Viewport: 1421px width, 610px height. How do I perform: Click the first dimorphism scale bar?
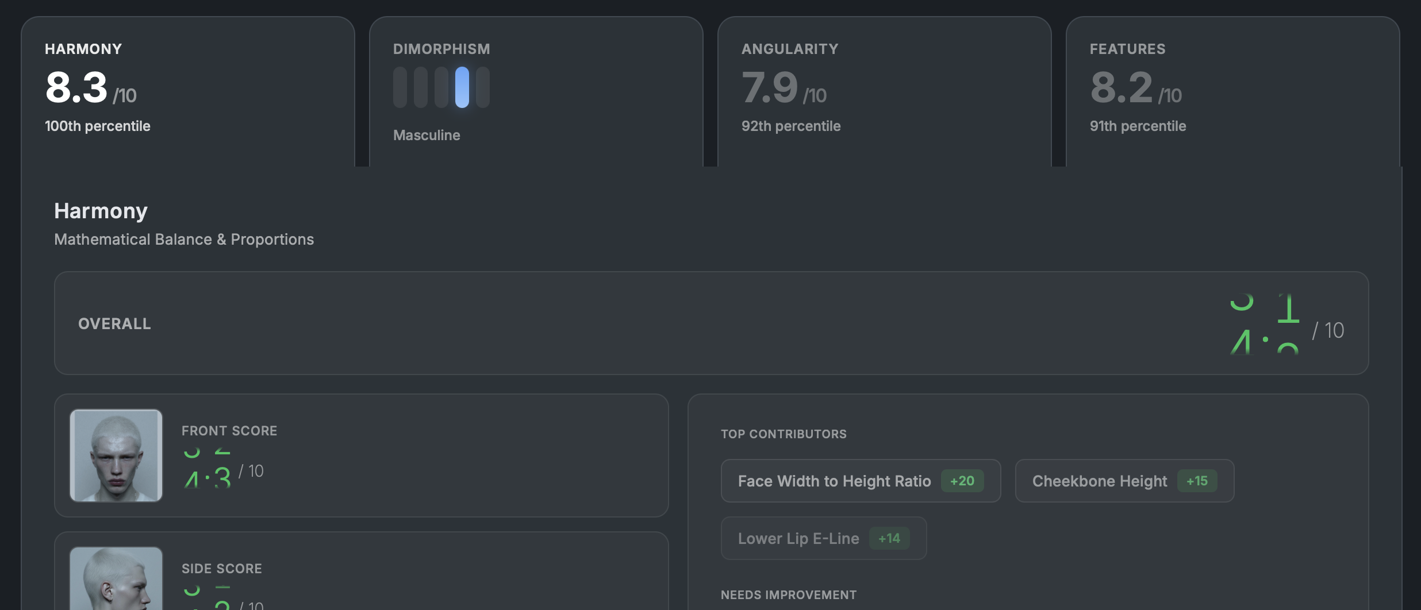pyautogui.click(x=400, y=87)
